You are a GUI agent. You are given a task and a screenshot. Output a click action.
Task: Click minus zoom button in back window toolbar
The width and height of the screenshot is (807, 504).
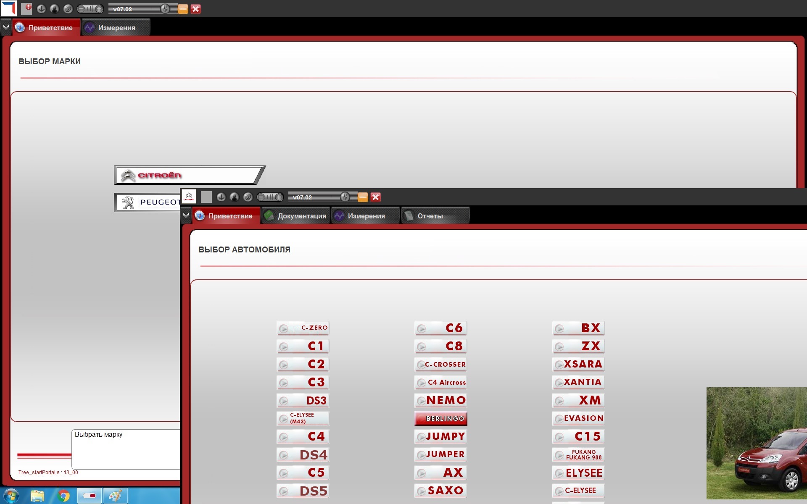82,9
